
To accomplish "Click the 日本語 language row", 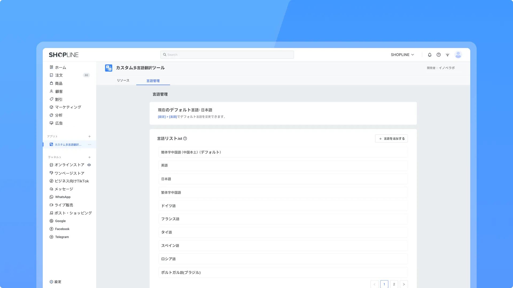I will (x=283, y=179).
